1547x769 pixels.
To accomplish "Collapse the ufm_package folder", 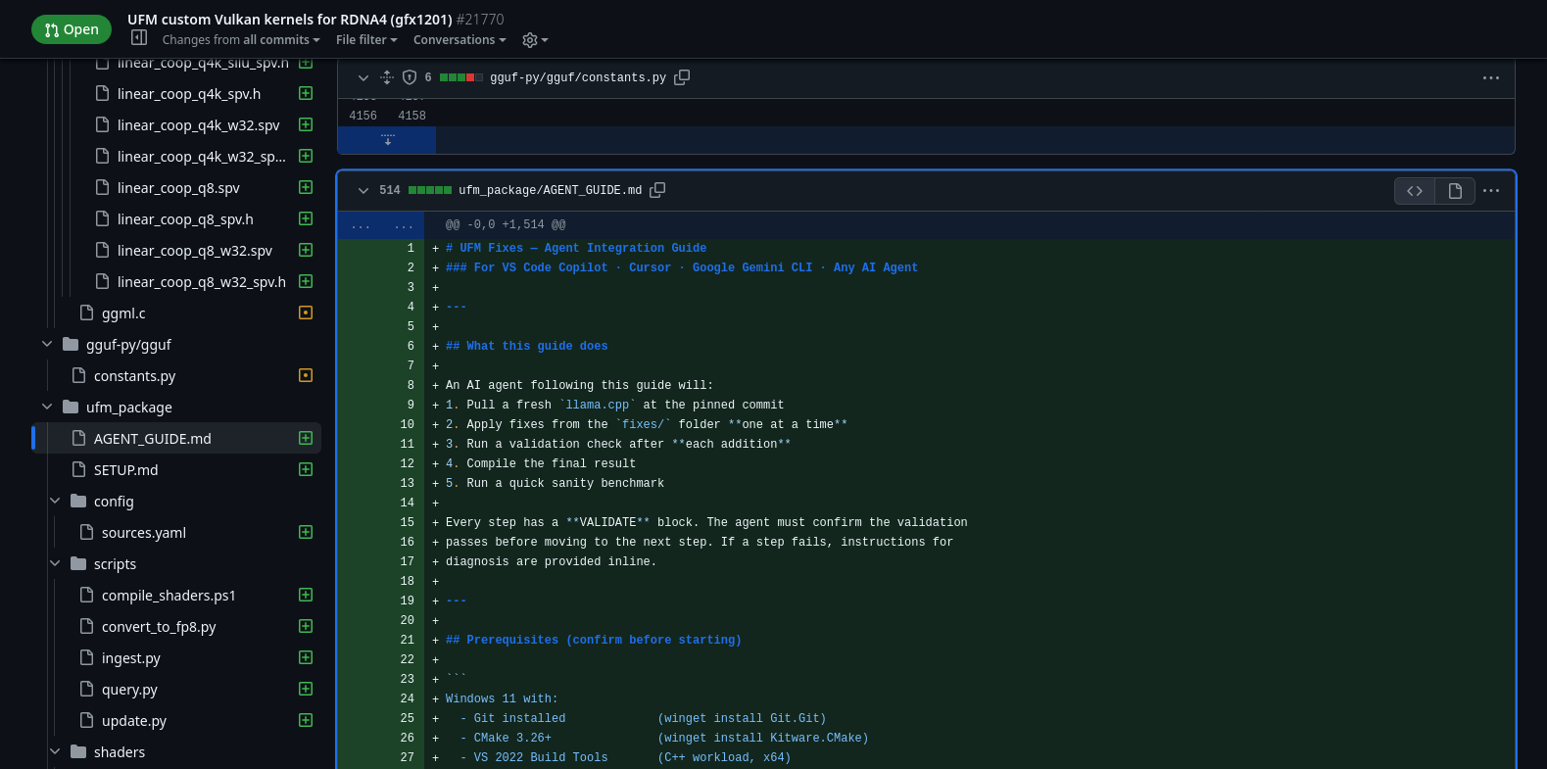I will tap(47, 408).
